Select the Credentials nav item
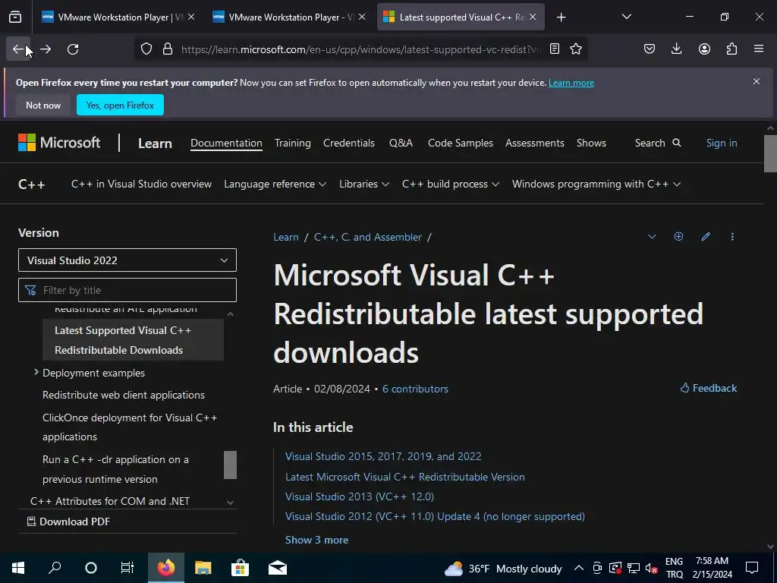The height and width of the screenshot is (583, 777). pyautogui.click(x=349, y=143)
